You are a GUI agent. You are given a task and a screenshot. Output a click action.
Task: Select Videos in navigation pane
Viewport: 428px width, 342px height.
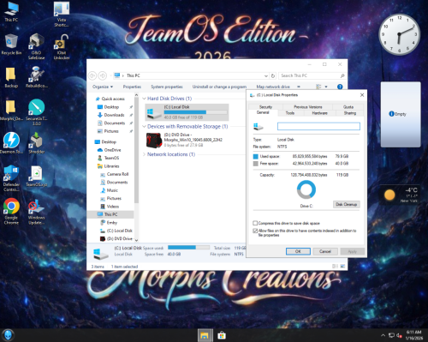(113, 207)
